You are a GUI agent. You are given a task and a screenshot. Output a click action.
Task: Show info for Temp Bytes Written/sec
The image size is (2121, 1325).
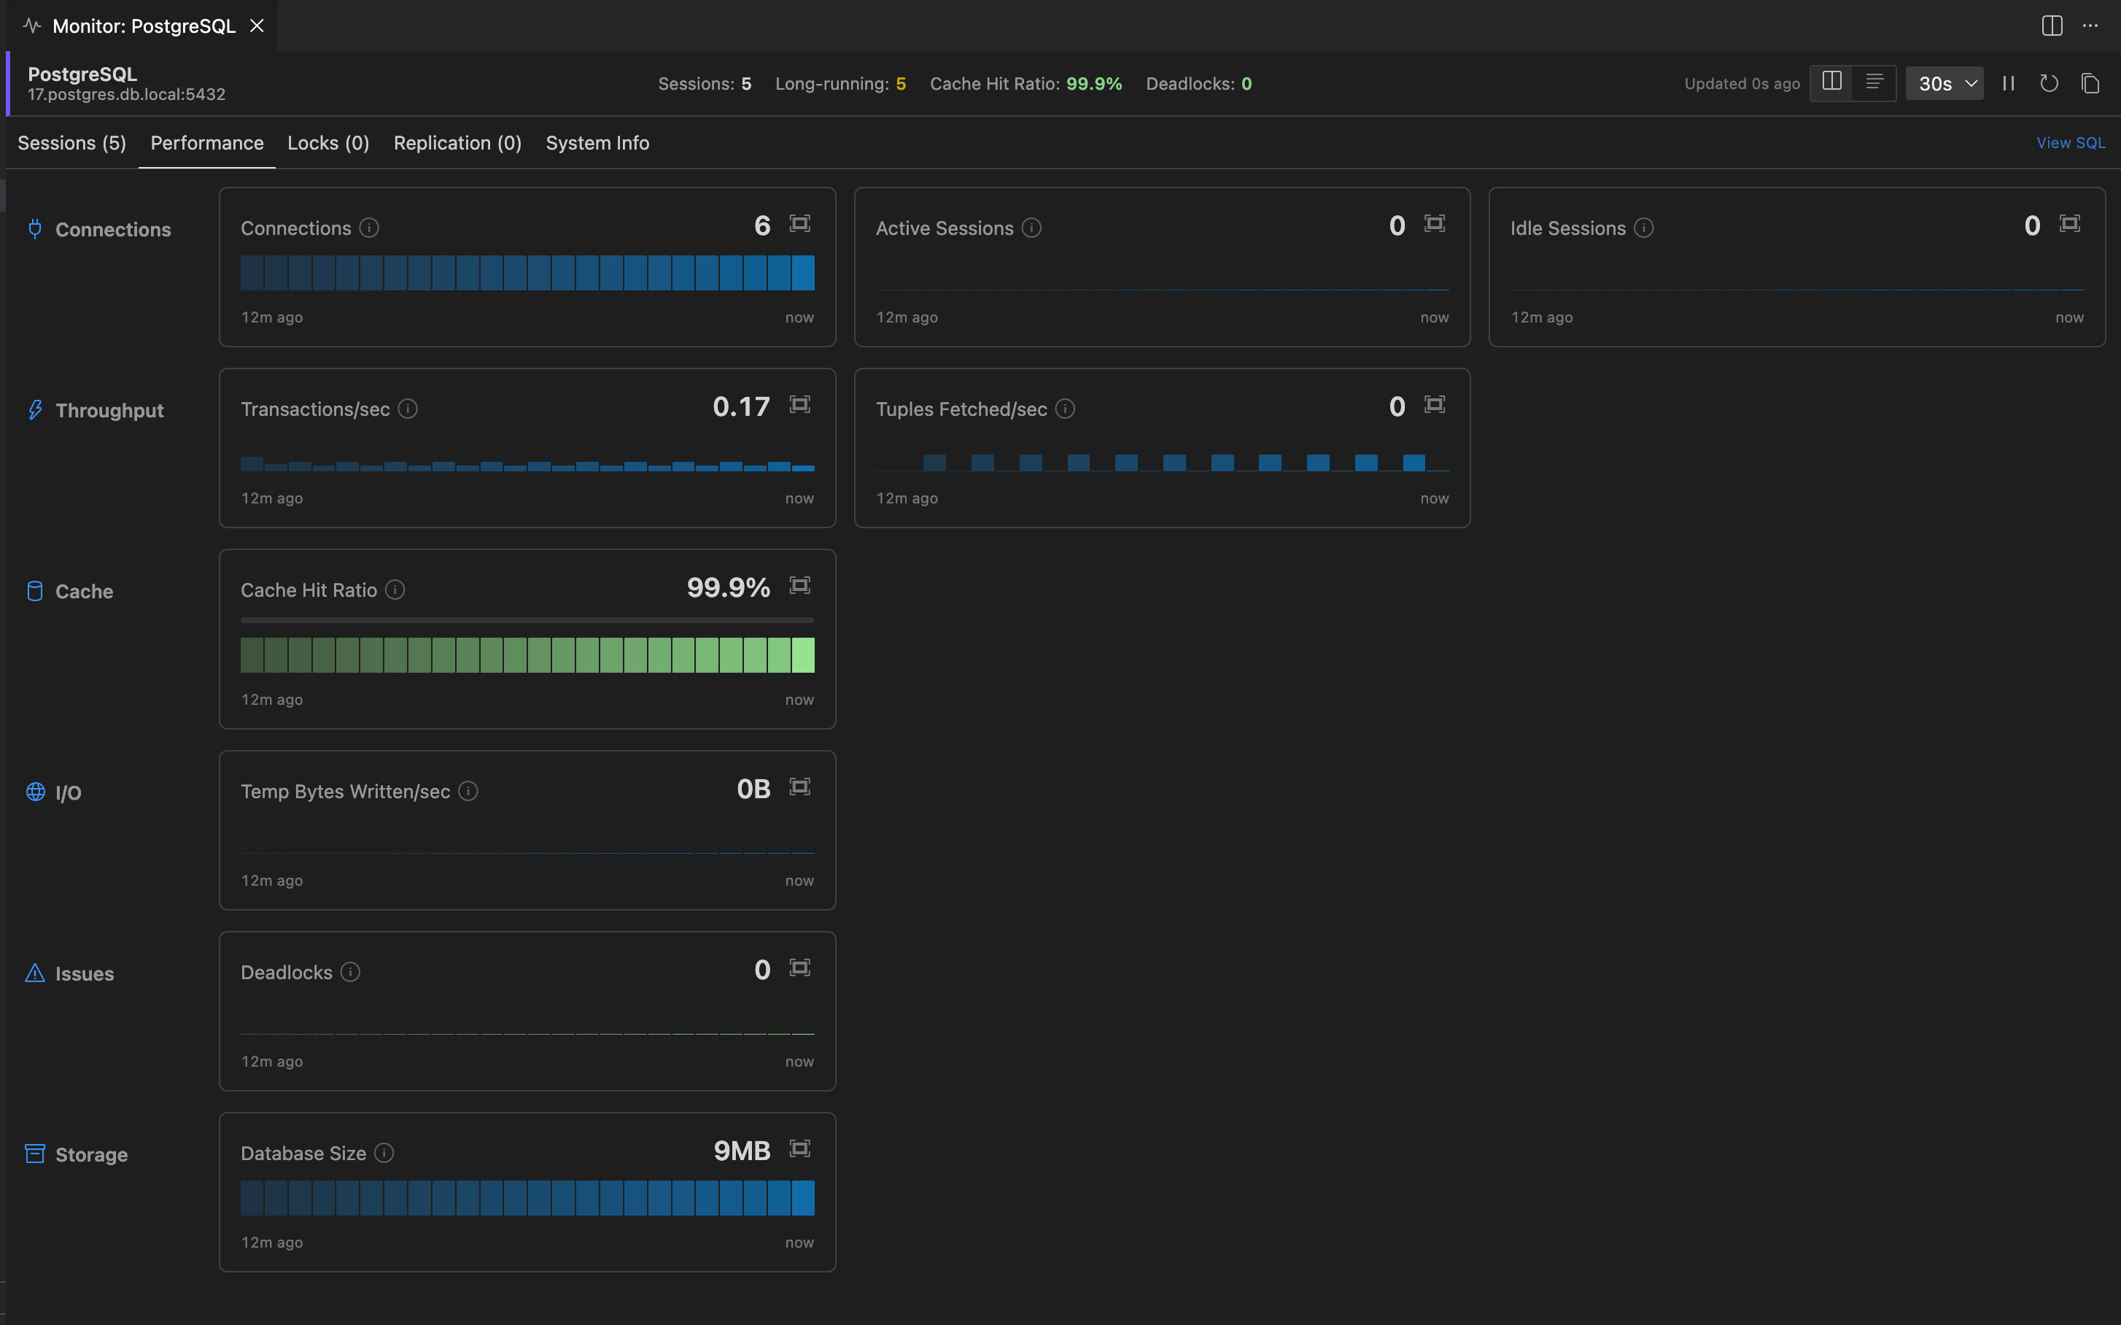pyautogui.click(x=468, y=792)
